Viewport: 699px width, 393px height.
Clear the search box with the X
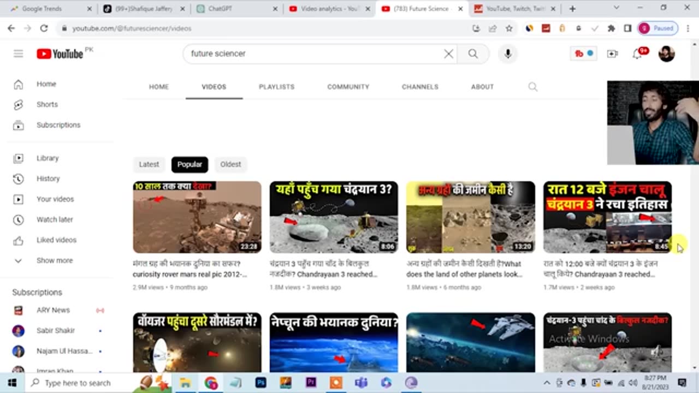[448, 53]
